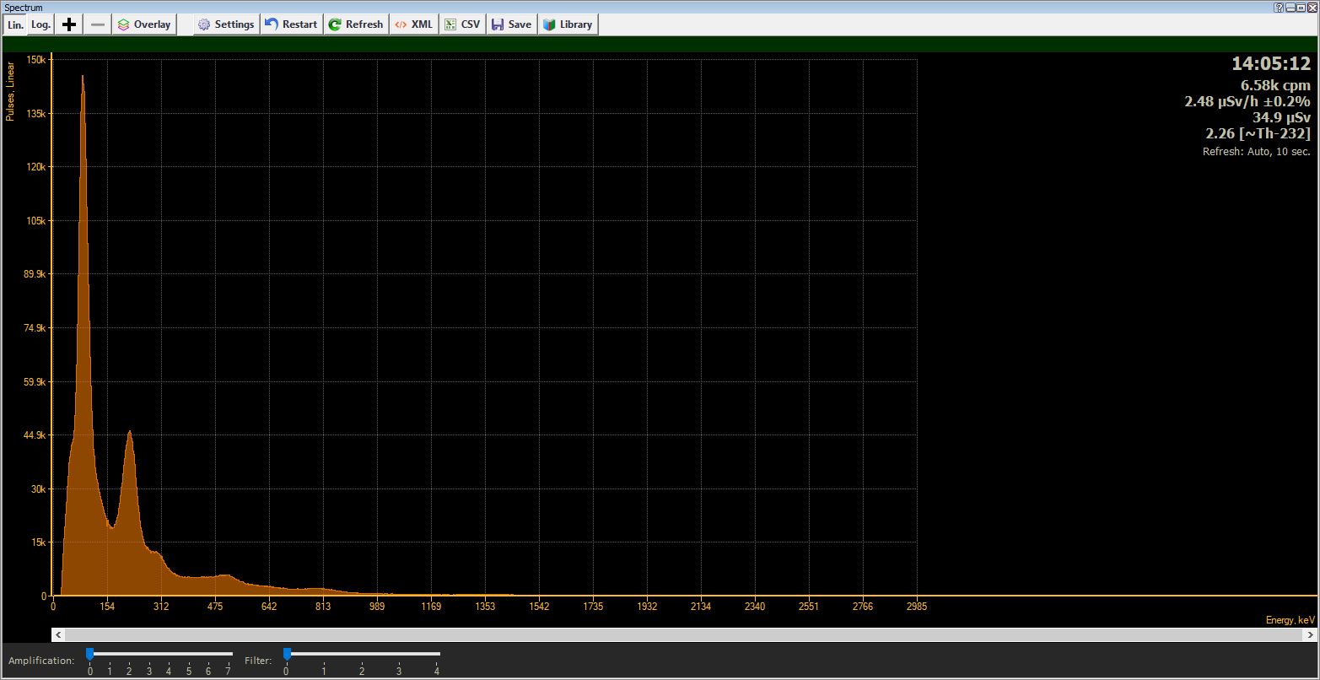Click the help question mark button

[1280, 7]
